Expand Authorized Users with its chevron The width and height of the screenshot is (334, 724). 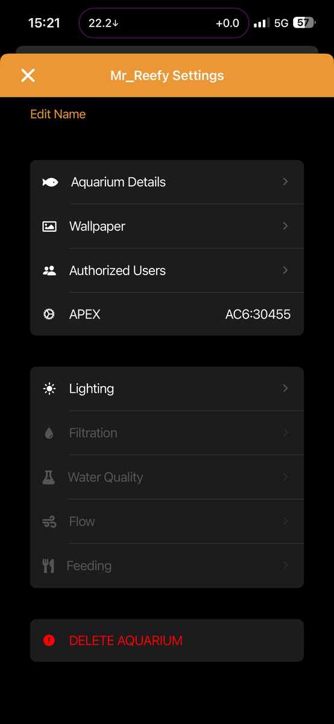click(x=286, y=270)
